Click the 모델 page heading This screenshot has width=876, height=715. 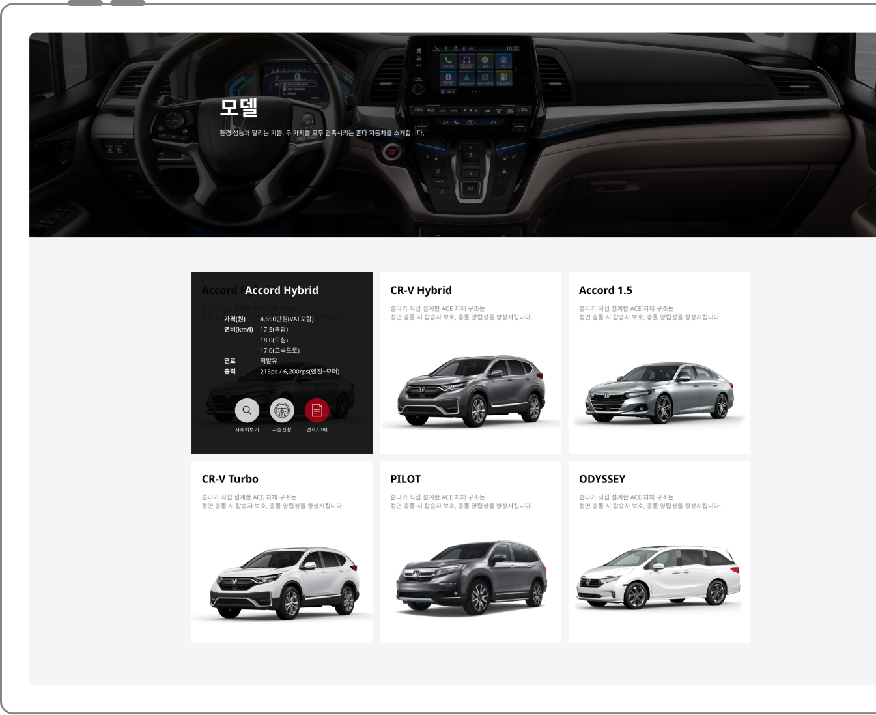(x=238, y=108)
